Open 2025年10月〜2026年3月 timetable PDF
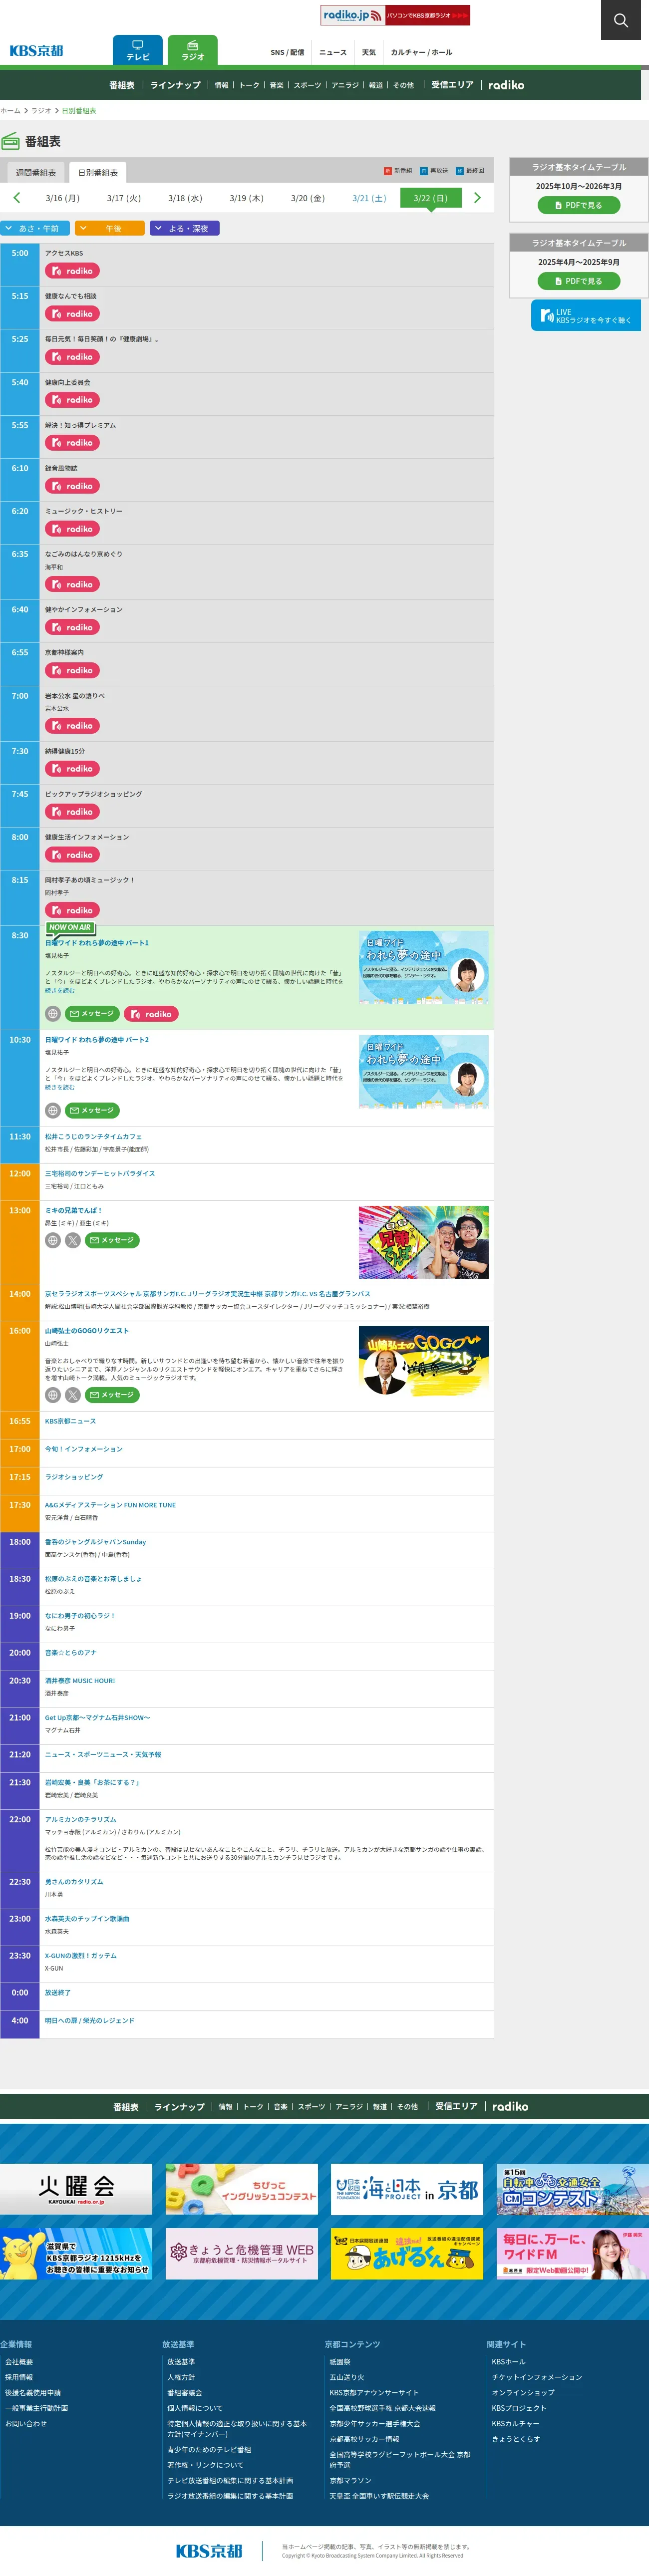Image resolution: width=649 pixels, height=2576 pixels. tap(579, 205)
